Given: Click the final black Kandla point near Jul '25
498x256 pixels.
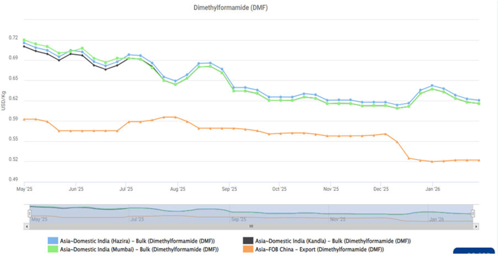Looking at the screenshot, I should click(x=128, y=58).
